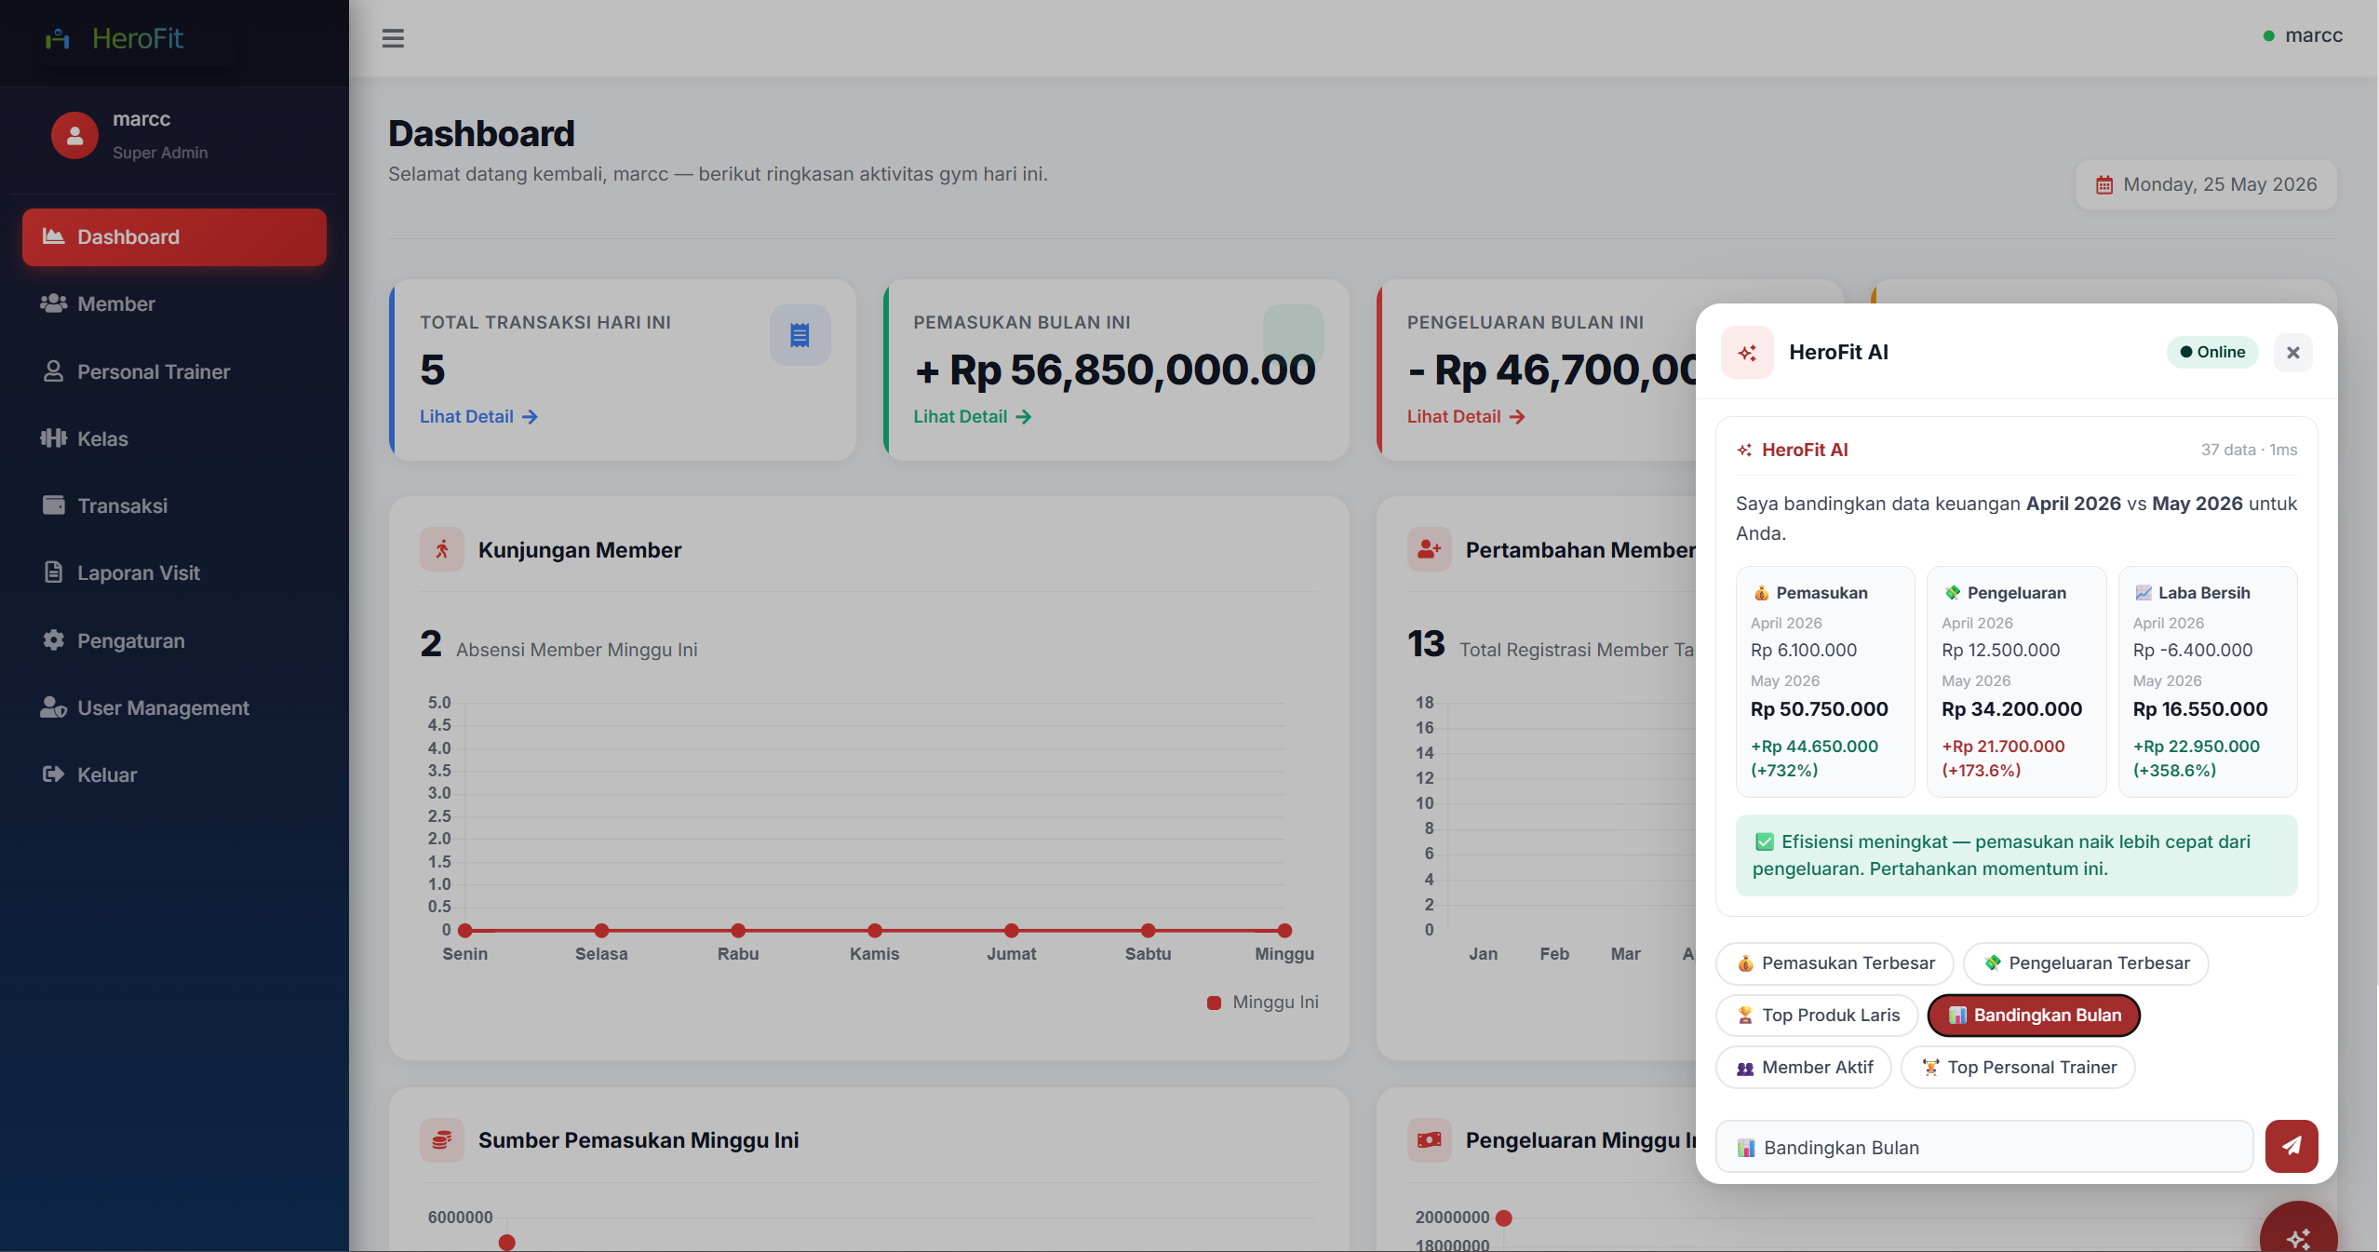Click the Online status badge
The width and height of the screenshot is (2379, 1252).
[2212, 352]
